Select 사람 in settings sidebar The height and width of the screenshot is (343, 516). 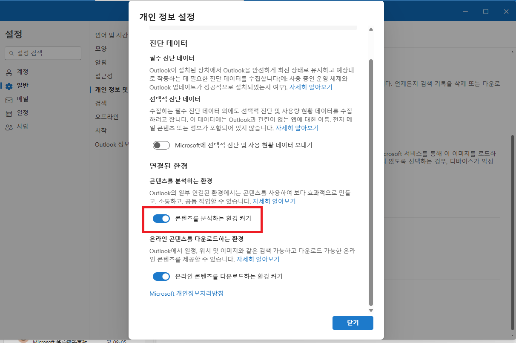point(23,127)
